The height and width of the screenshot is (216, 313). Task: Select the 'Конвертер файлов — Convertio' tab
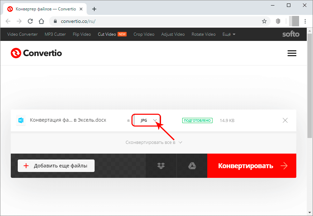pyautogui.click(x=45, y=9)
